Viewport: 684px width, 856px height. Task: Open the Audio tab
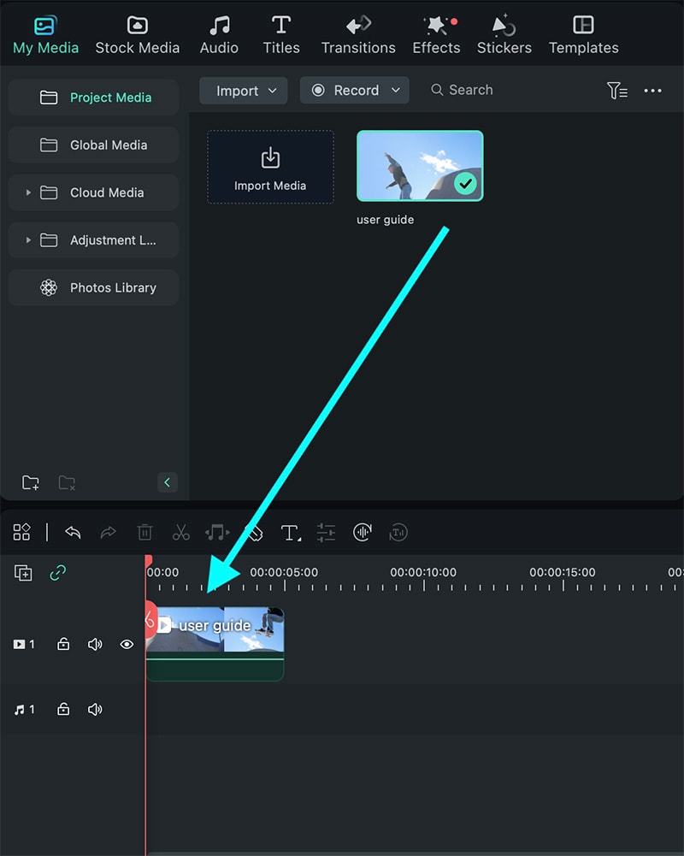pos(219,35)
